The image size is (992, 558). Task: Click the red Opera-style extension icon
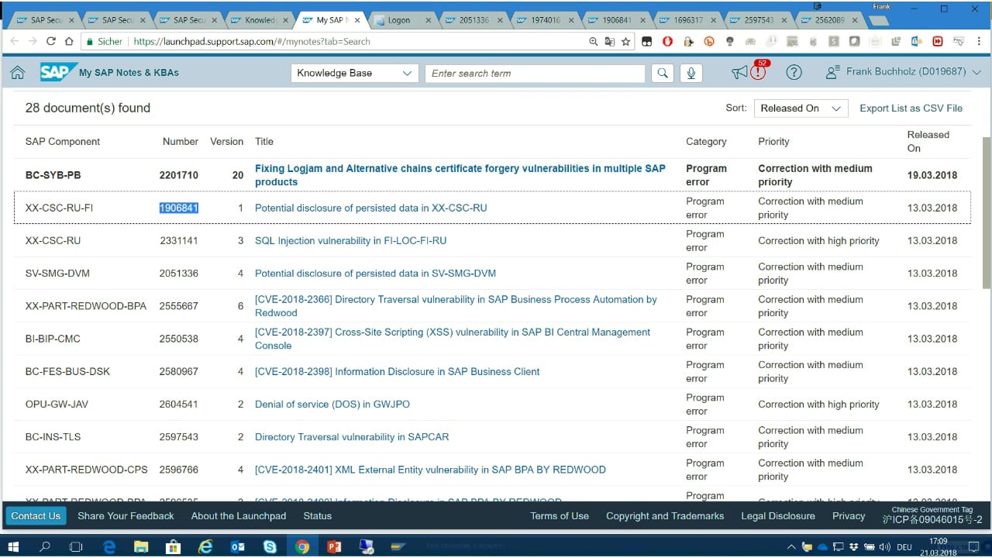[667, 42]
